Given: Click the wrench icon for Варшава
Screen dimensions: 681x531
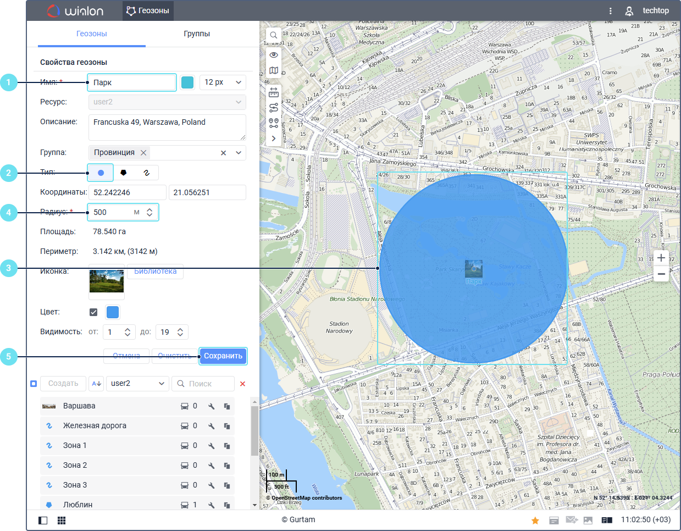Looking at the screenshot, I should (211, 406).
